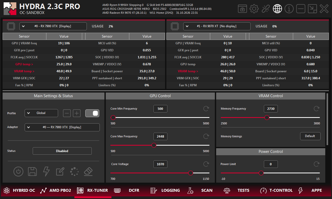332x199 pixels.
Task: Reset Memory Frequency with its circular arrow
Action: coord(316,109)
